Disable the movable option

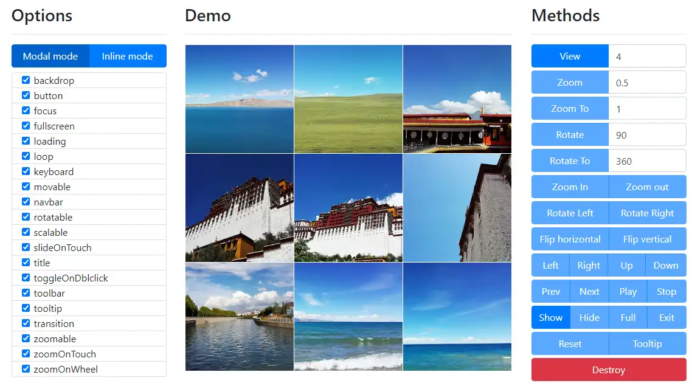[26, 187]
